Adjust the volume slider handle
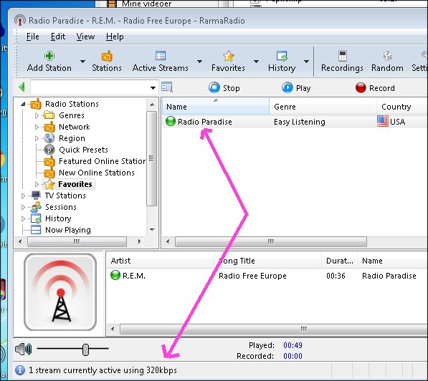The width and height of the screenshot is (428, 381). click(85, 349)
